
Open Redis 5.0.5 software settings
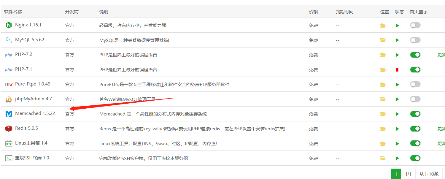(26, 128)
